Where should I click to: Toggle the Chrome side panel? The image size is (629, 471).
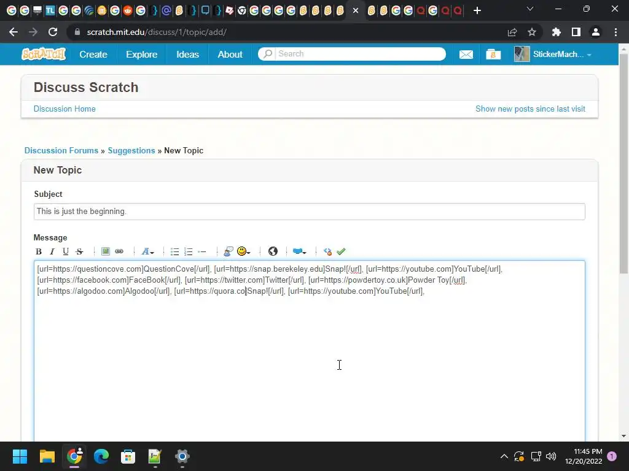pyautogui.click(x=576, y=32)
